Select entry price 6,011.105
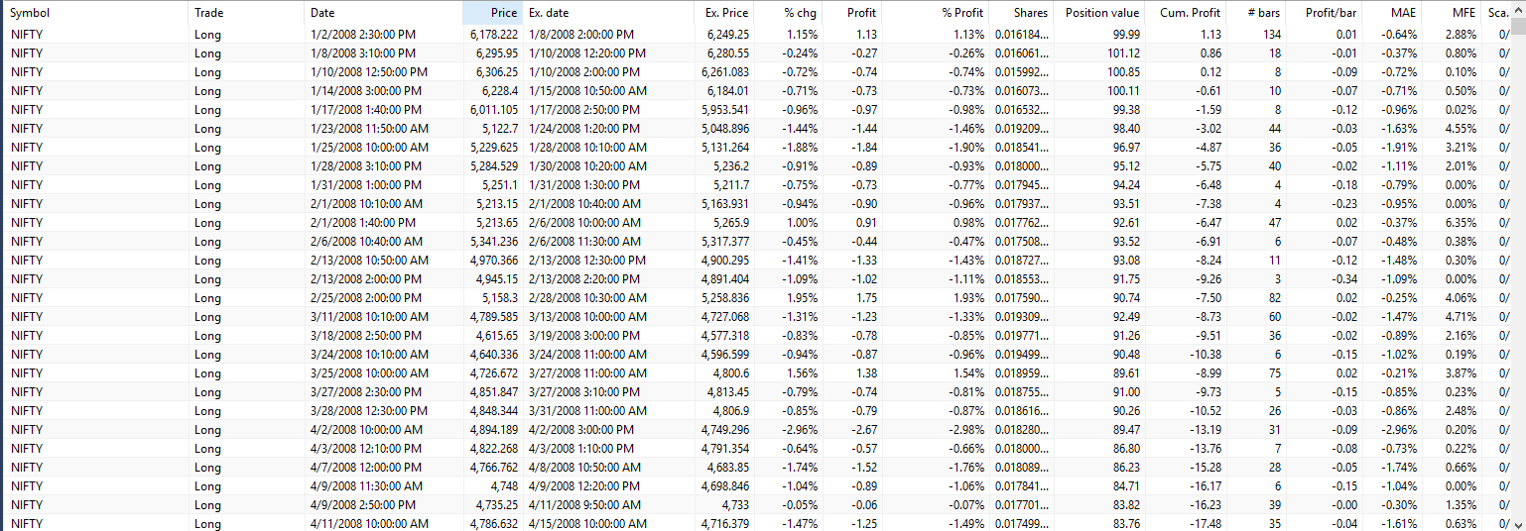Viewport: 1526px width, 531px height. [x=494, y=110]
